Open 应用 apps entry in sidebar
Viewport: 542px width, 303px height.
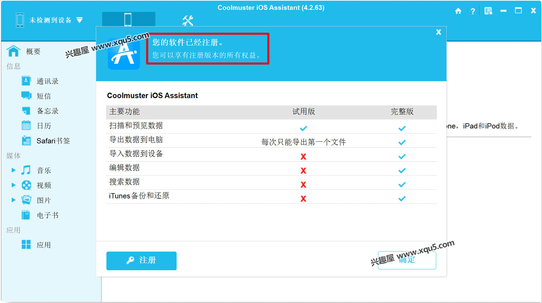pyautogui.click(x=44, y=245)
